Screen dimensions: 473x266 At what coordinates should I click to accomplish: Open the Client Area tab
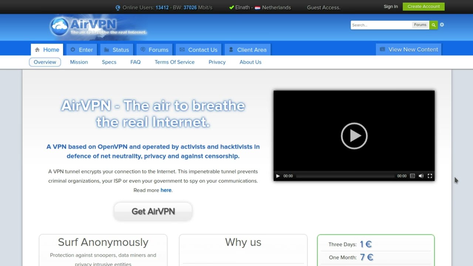(248, 50)
